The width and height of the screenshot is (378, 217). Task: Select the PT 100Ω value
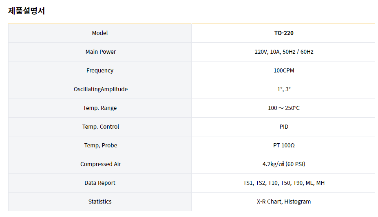[x=284, y=145]
